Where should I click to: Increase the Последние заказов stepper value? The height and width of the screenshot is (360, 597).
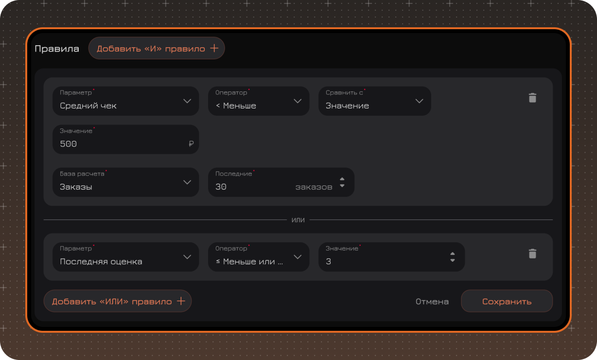342,179
